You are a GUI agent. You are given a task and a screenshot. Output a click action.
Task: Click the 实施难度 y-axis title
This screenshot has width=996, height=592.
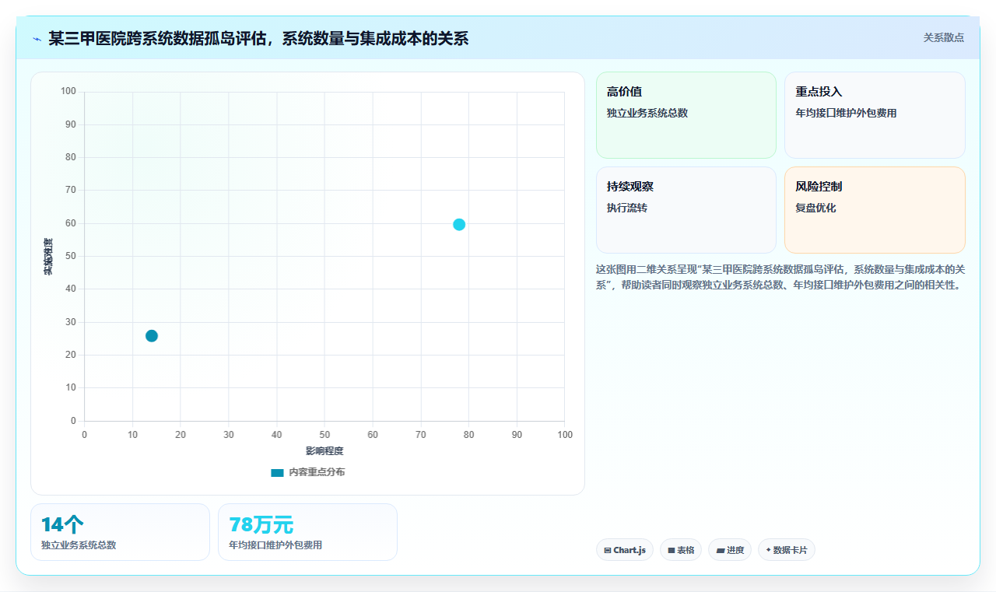tap(48, 257)
